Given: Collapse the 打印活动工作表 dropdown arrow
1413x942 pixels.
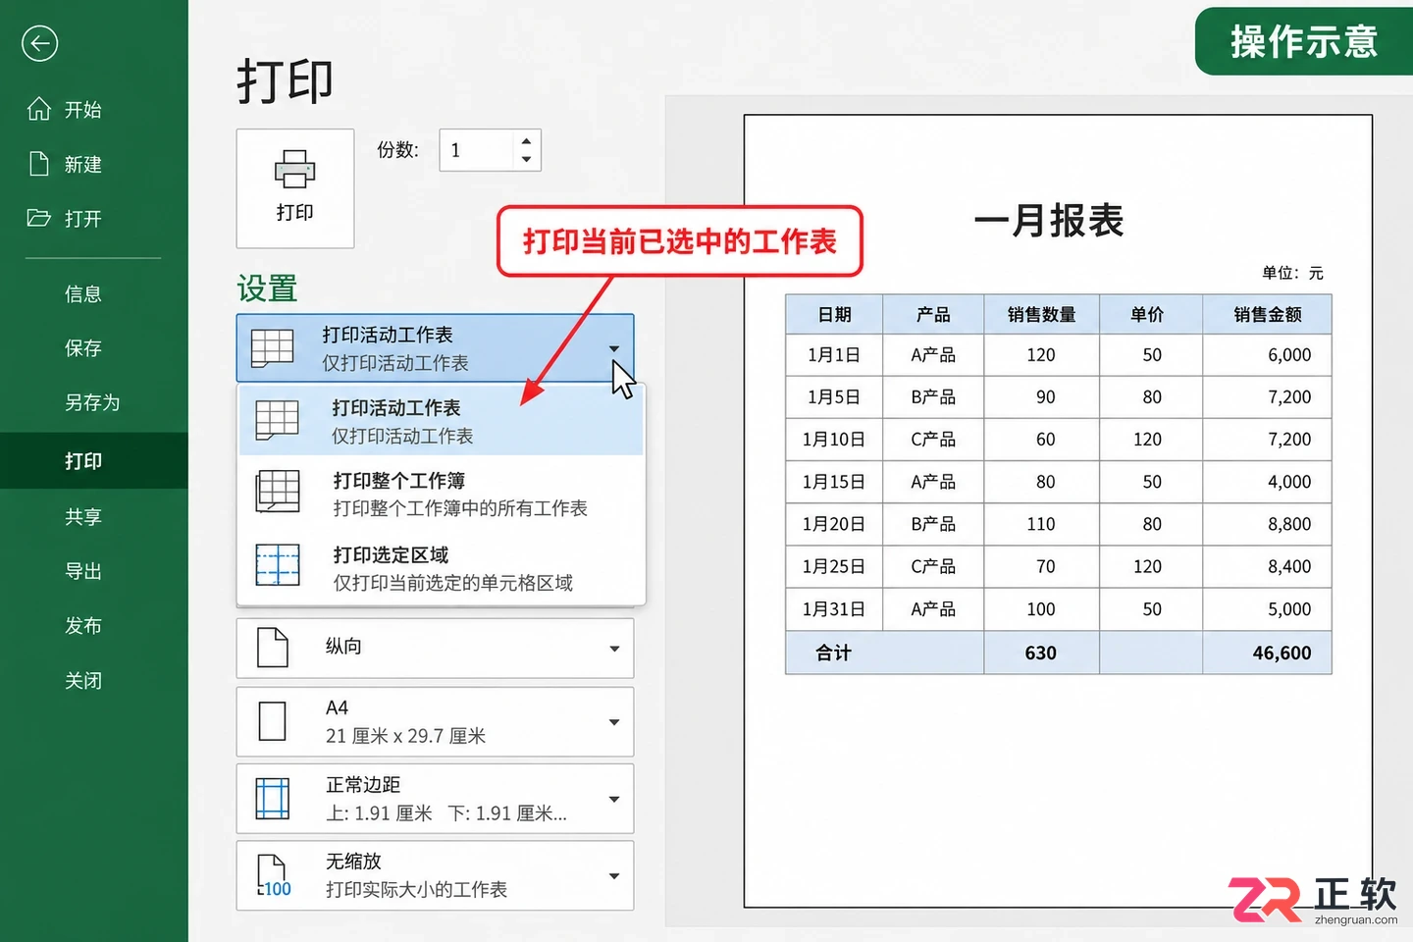Looking at the screenshot, I should coord(614,348).
